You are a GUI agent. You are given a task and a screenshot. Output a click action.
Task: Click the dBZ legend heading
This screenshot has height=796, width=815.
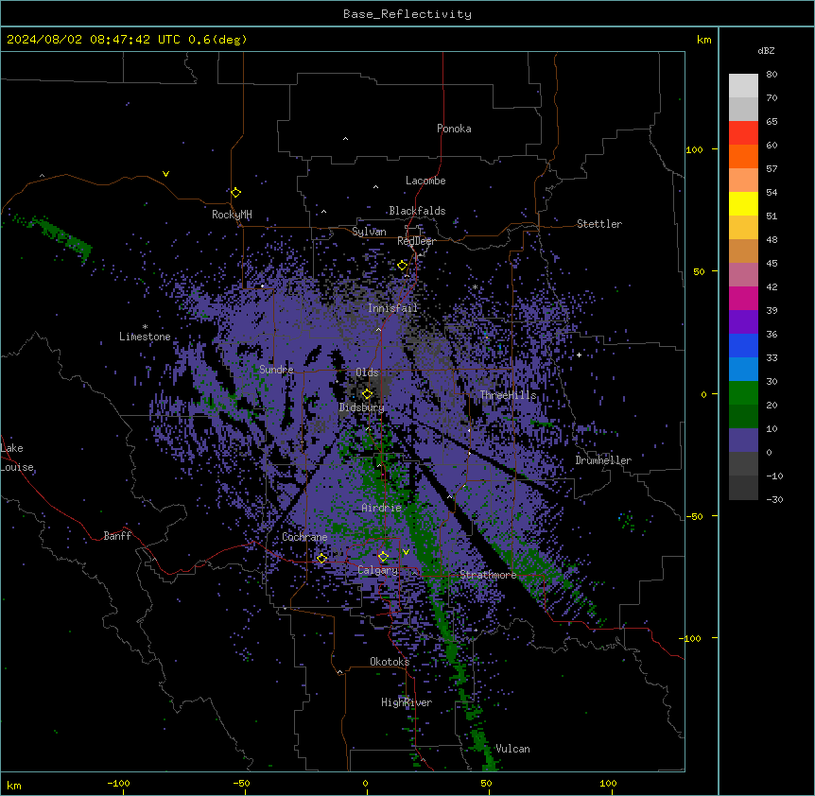766,51
